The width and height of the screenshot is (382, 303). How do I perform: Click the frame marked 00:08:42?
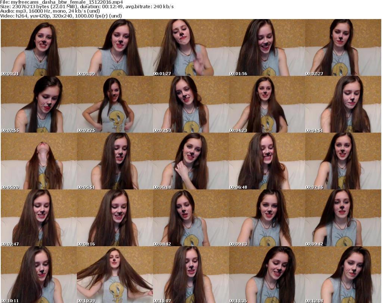[191, 218]
